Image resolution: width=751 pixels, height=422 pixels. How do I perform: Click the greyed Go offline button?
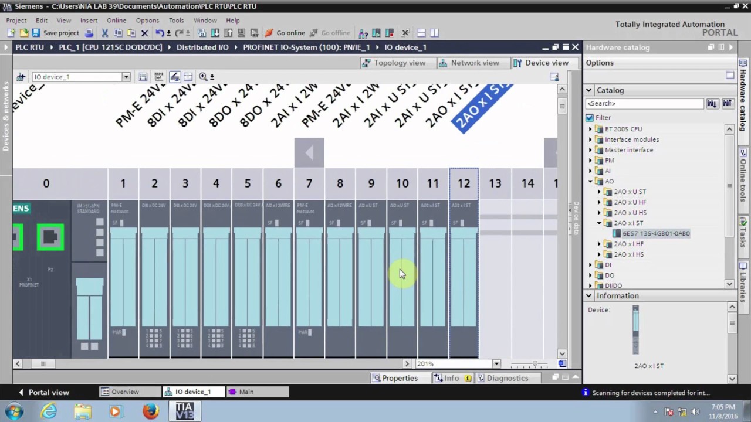tap(330, 33)
